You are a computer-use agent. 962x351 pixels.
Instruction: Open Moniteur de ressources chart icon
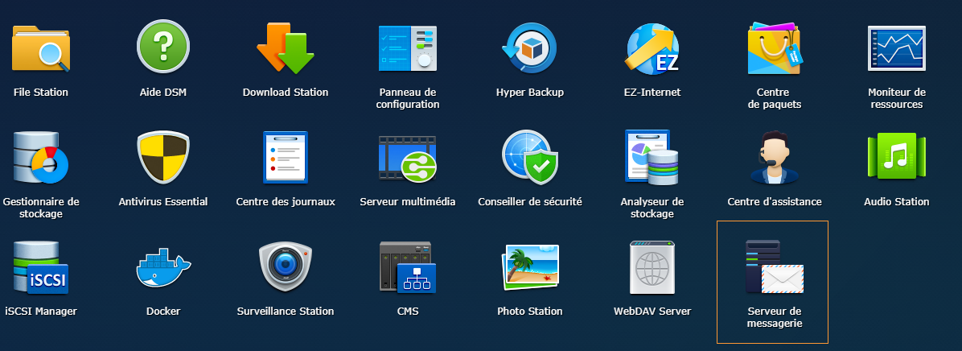896,47
